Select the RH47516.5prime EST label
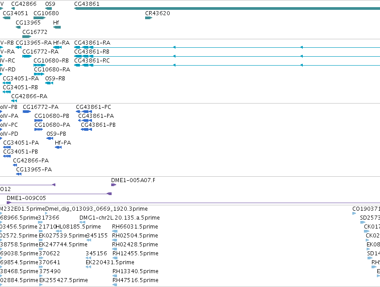Viewport: 380px width, 287px height. point(135,281)
